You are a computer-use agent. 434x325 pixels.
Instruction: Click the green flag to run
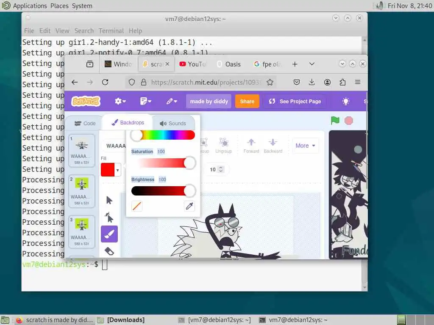point(335,121)
